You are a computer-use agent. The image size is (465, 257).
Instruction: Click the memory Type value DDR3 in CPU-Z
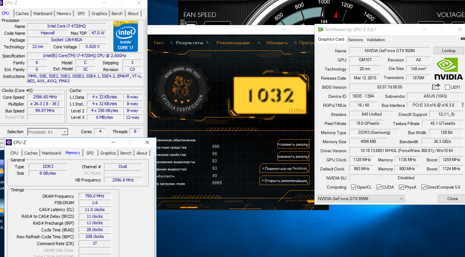[x=48, y=166]
